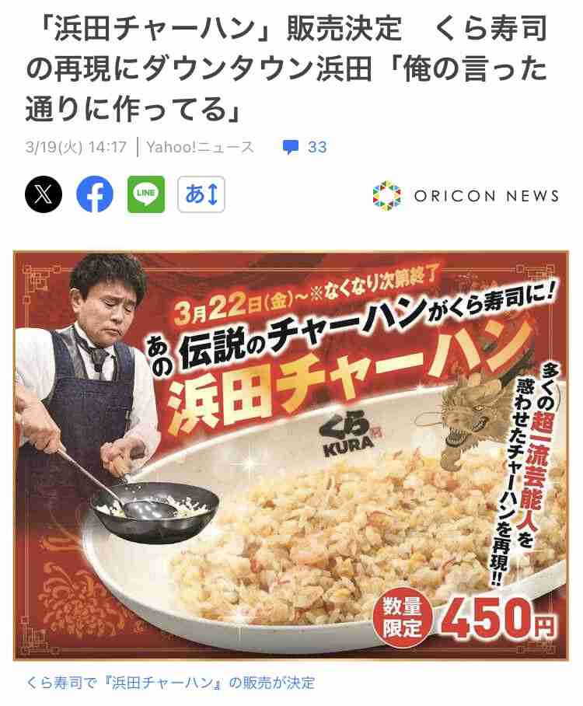Image resolution: width=583 pixels, height=706 pixels.
Task: Click the 3/19(火) 14:17 timestamp
Action: coord(76,147)
